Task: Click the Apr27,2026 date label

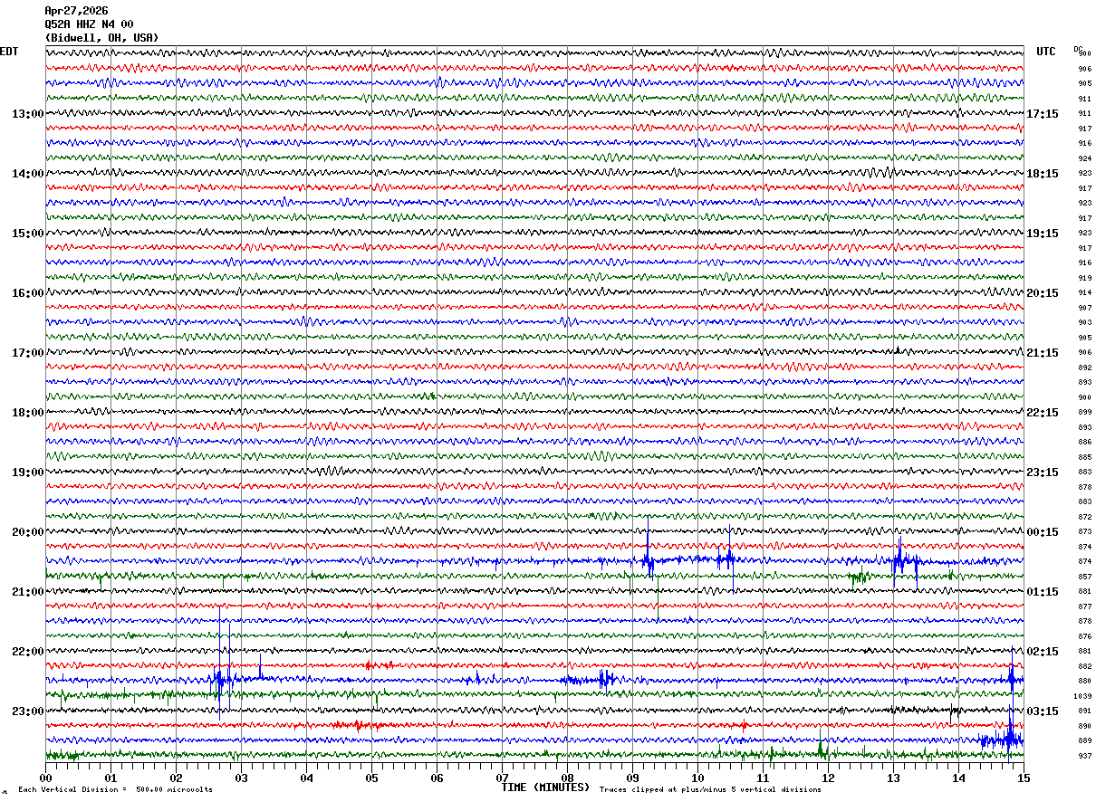Action: click(76, 11)
